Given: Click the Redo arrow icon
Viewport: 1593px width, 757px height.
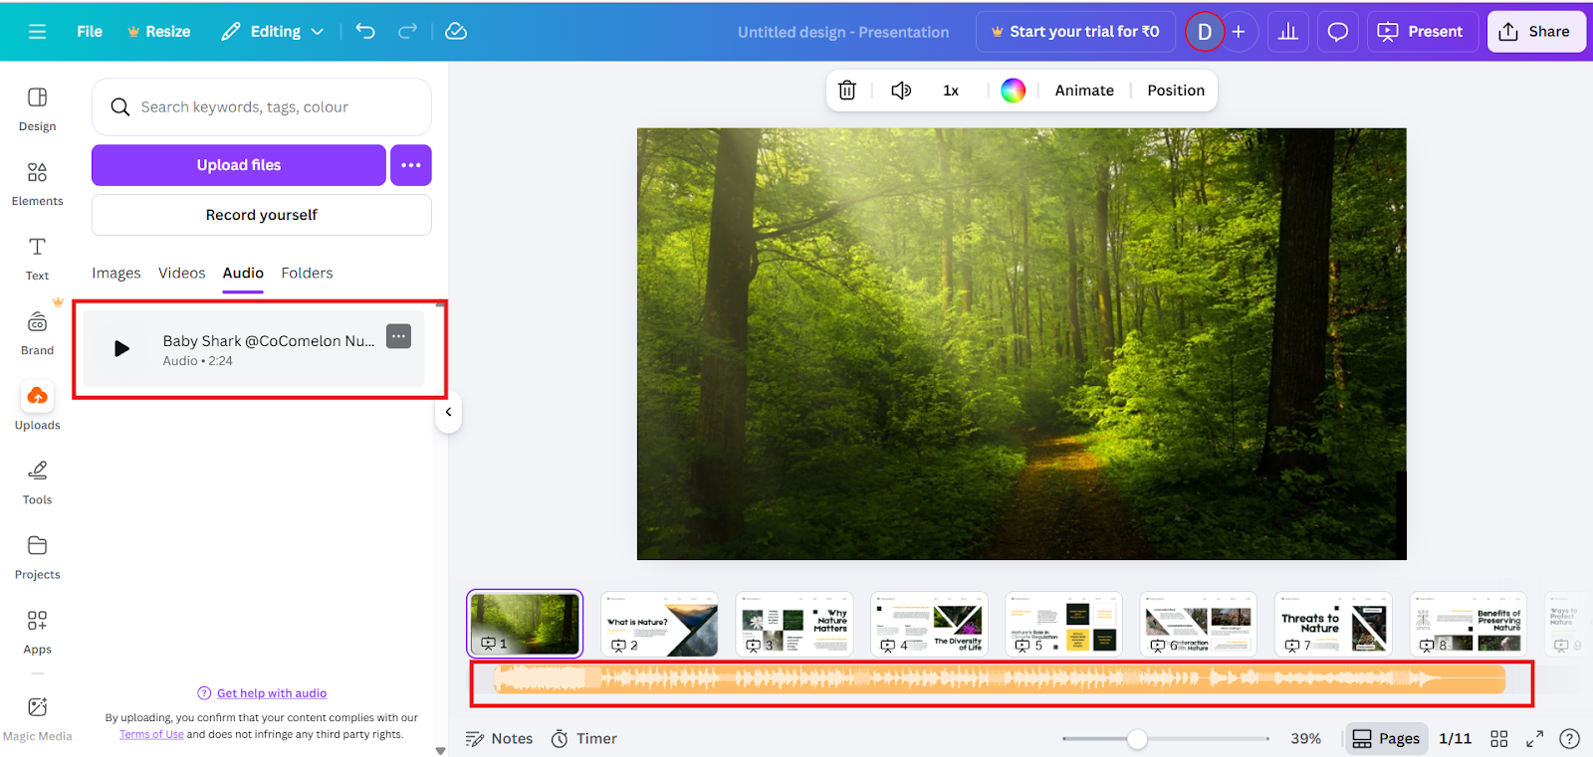Looking at the screenshot, I should point(407,32).
